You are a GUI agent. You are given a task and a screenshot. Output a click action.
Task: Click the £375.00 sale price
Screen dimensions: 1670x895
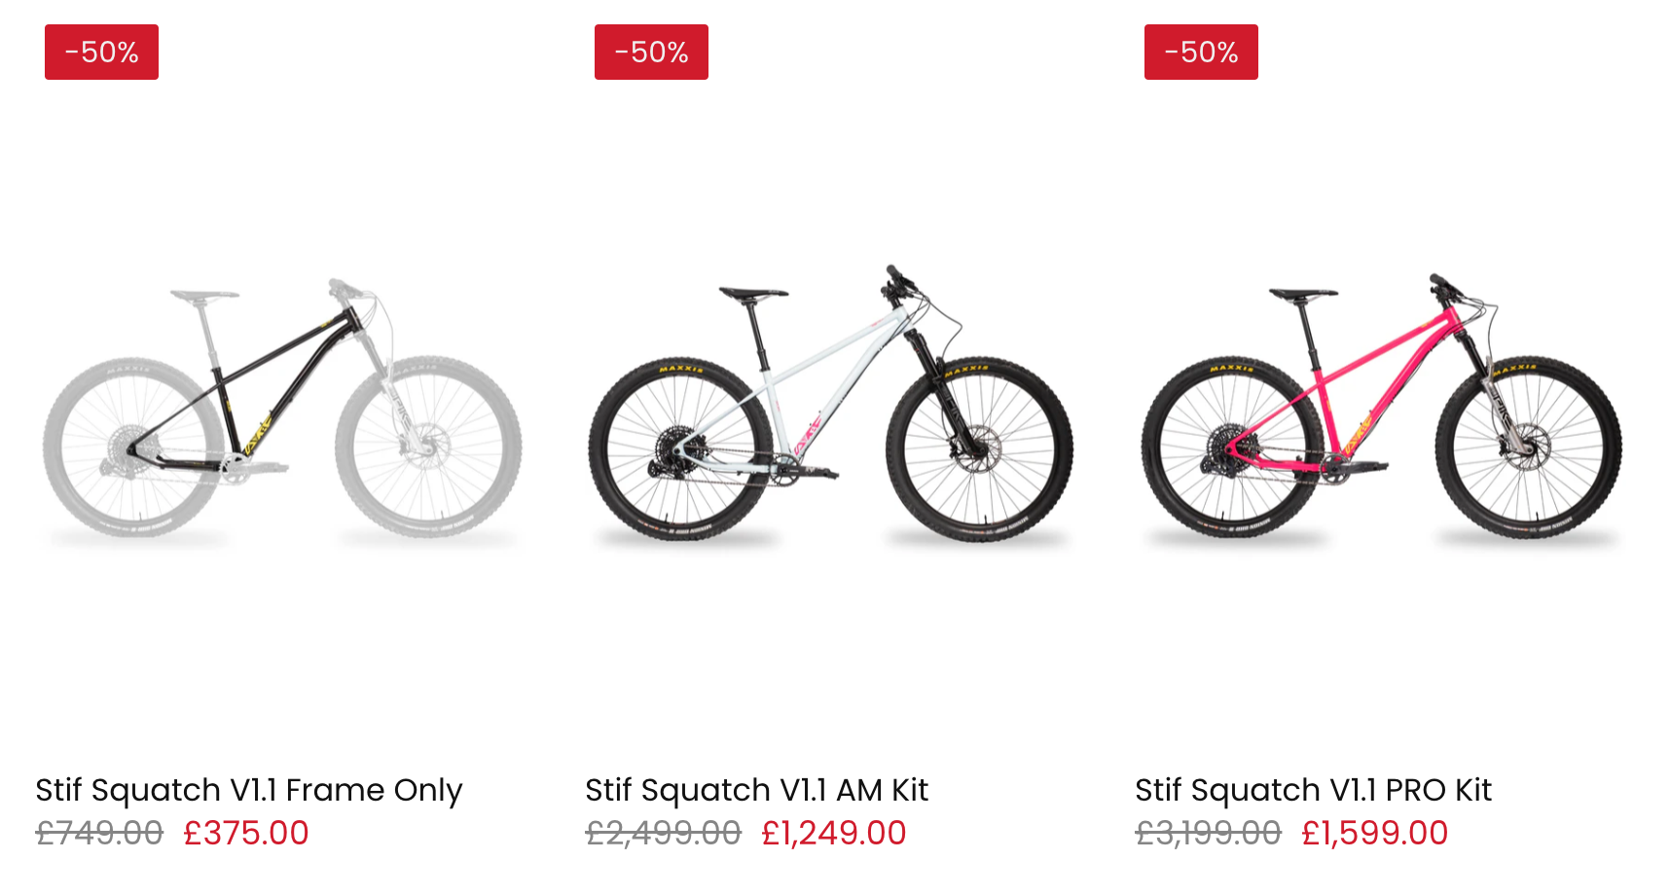246,834
